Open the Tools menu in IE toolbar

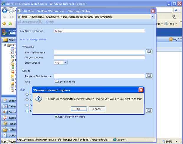coord(171,24)
